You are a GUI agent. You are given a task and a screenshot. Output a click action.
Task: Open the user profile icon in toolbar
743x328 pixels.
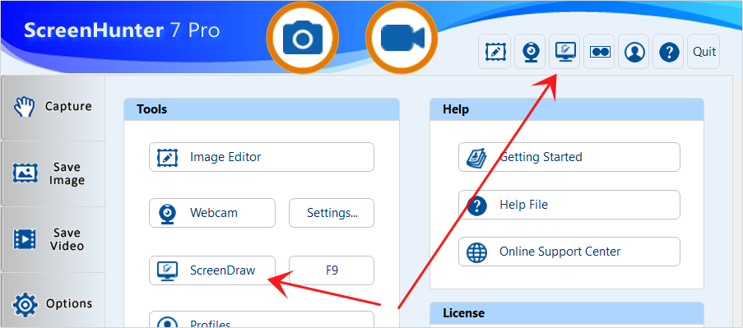pyautogui.click(x=634, y=52)
